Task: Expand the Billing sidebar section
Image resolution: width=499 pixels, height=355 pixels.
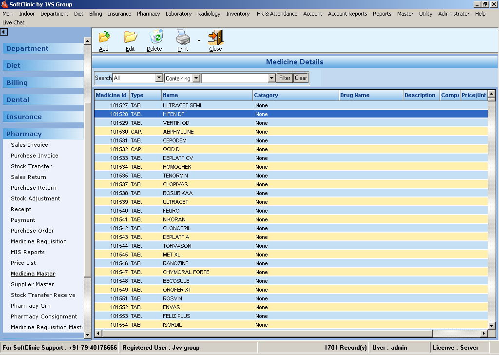Action: point(17,82)
